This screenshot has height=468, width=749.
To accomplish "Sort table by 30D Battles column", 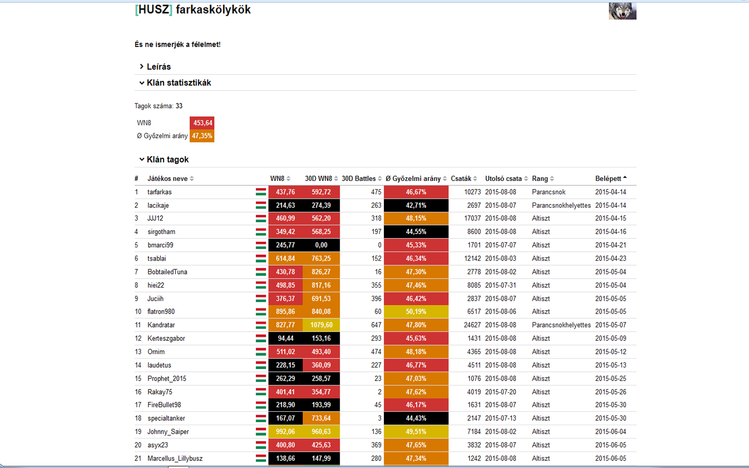I will [362, 179].
